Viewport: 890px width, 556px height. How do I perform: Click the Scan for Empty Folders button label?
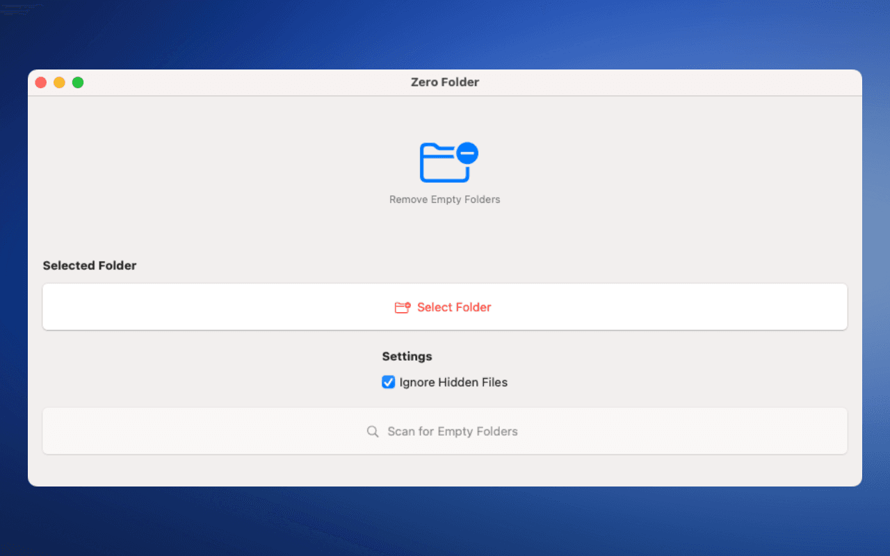[x=453, y=431]
